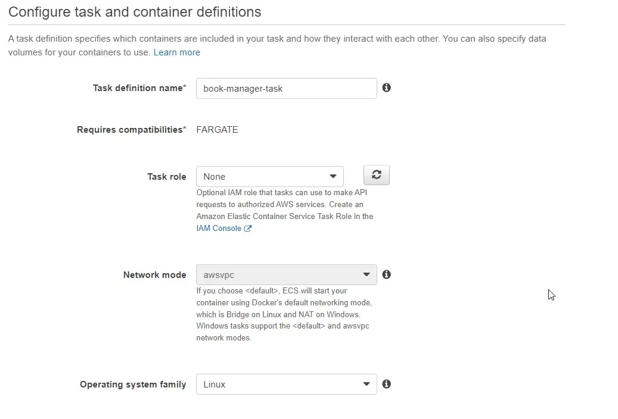Viewport: 618px width, 419px height.
Task: Open the IAM Console link
Action: tap(218, 228)
